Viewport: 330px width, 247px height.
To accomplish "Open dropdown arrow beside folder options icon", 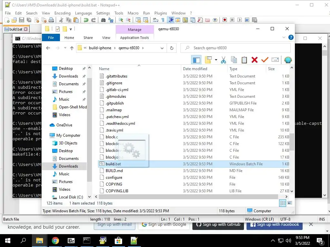I will click(x=216, y=60).
